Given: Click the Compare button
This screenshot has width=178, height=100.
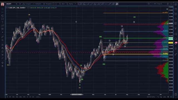Looking at the screenshot, I should pyautogui.click(x=27, y=4).
